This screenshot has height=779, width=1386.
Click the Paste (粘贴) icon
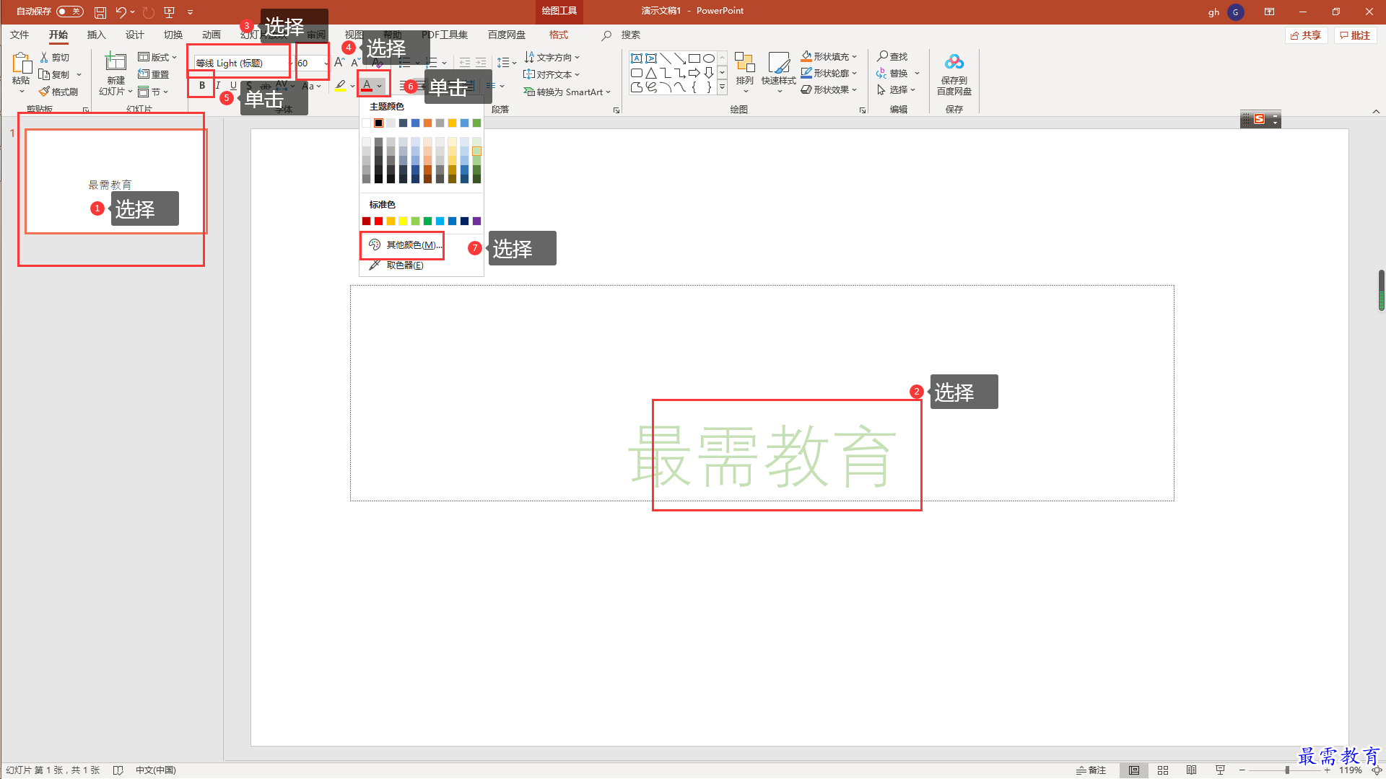(x=21, y=63)
